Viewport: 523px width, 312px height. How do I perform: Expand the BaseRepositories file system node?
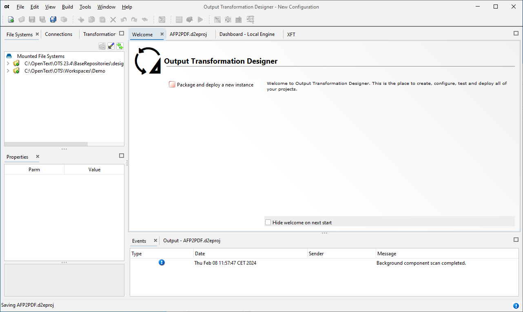(x=8, y=64)
